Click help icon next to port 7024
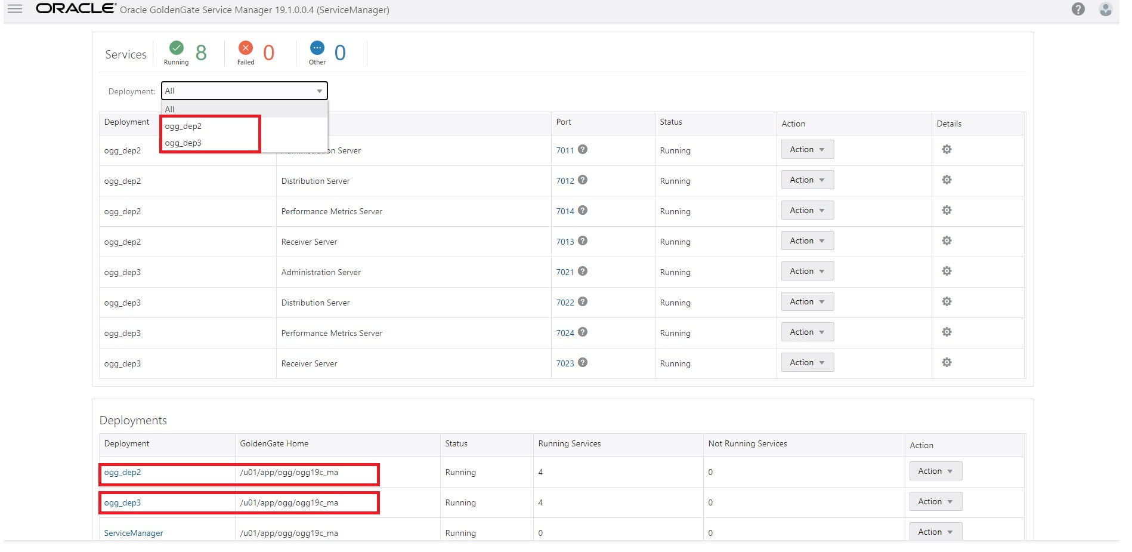This screenshot has width=1132, height=552. 583,332
